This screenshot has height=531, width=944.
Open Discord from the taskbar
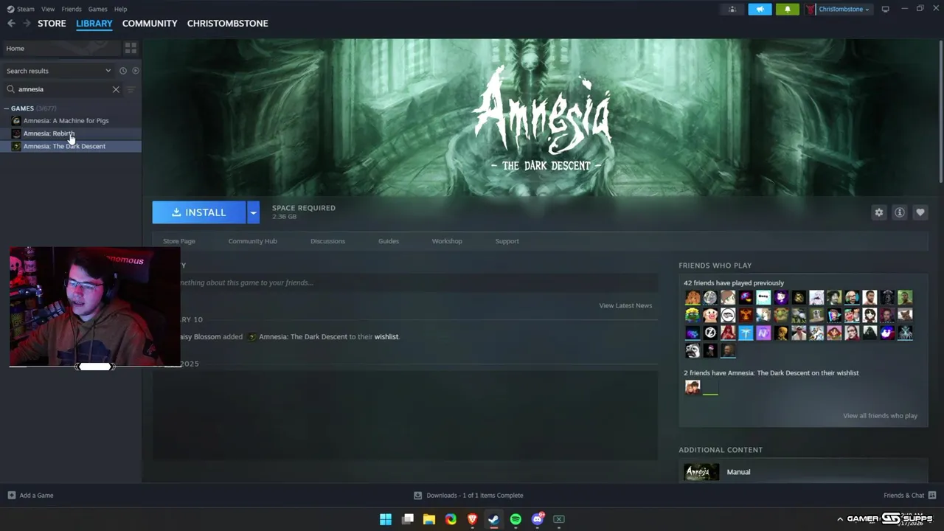[x=538, y=519]
